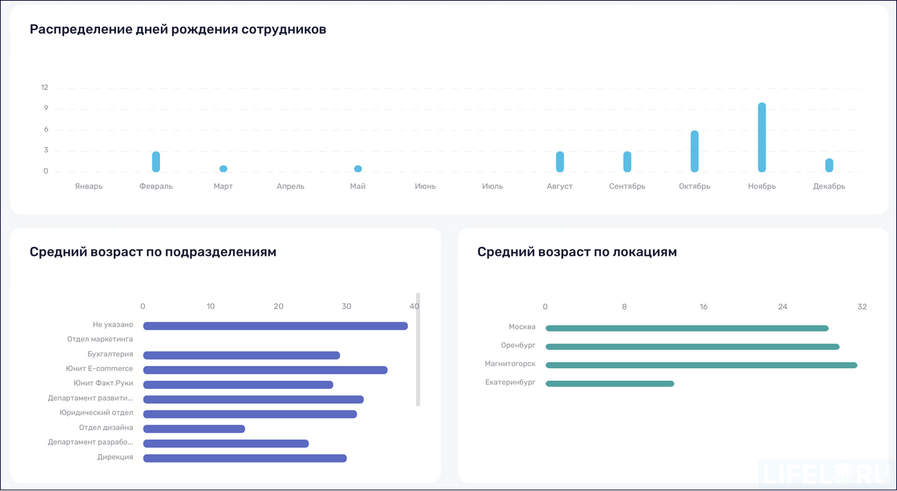
Task: Select the Не указано bar in departments chart
Action: coord(275,325)
